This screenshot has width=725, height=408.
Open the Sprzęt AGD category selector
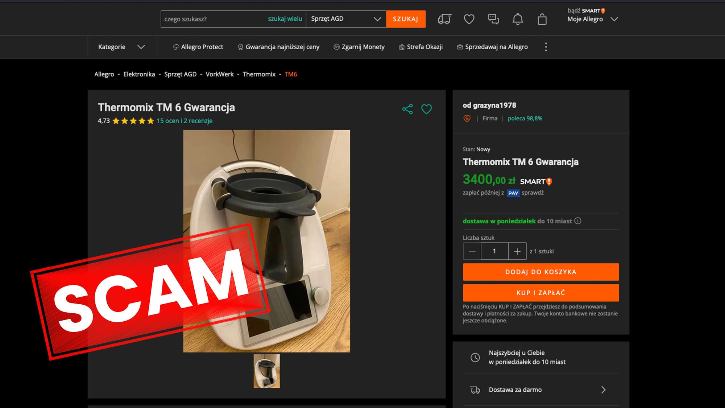346,19
